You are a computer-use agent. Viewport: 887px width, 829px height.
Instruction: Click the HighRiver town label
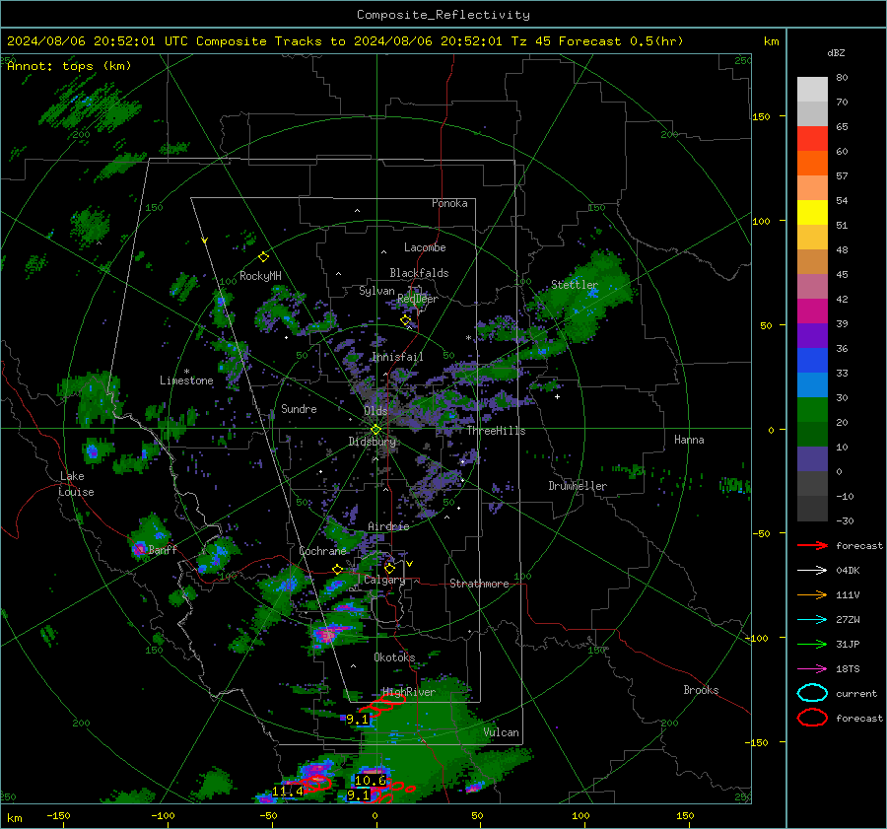[409, 692]
